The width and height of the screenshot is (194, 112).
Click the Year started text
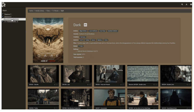tap(79, 54)
